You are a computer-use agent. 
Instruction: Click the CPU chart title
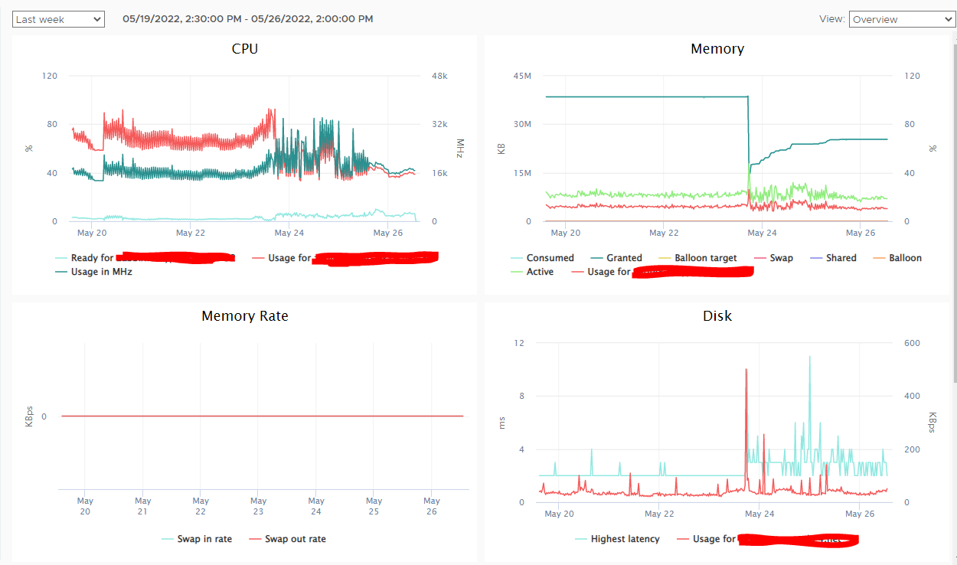click(x=244, y=49)
